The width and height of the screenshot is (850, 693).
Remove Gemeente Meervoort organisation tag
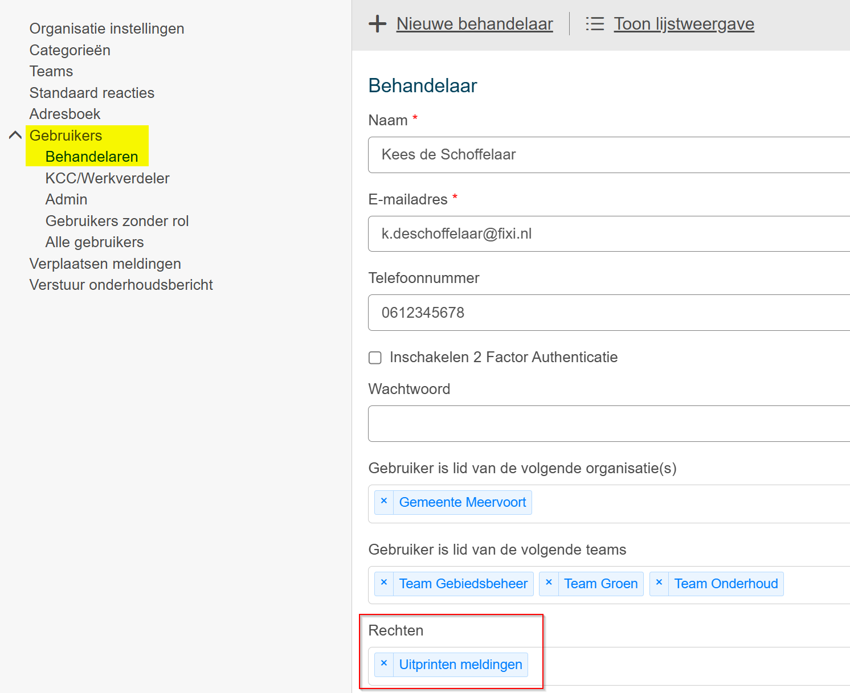384,501
